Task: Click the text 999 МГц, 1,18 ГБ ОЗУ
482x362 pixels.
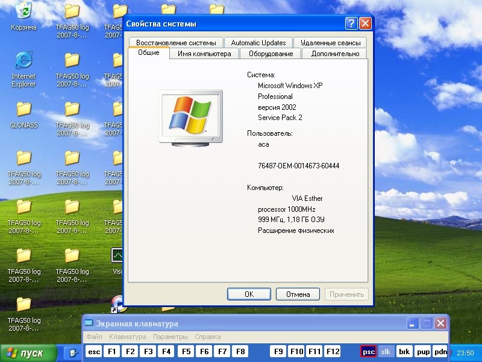Action: pyautogui.click(x=291, y=220)
